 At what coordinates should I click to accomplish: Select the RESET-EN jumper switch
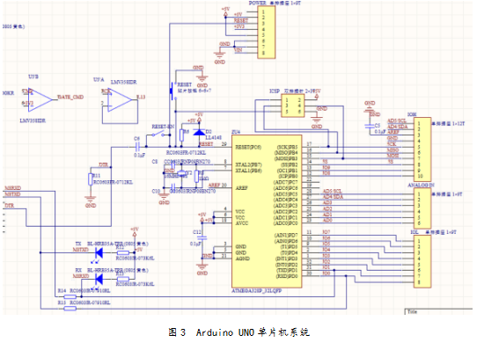click(x=158, y=135)
